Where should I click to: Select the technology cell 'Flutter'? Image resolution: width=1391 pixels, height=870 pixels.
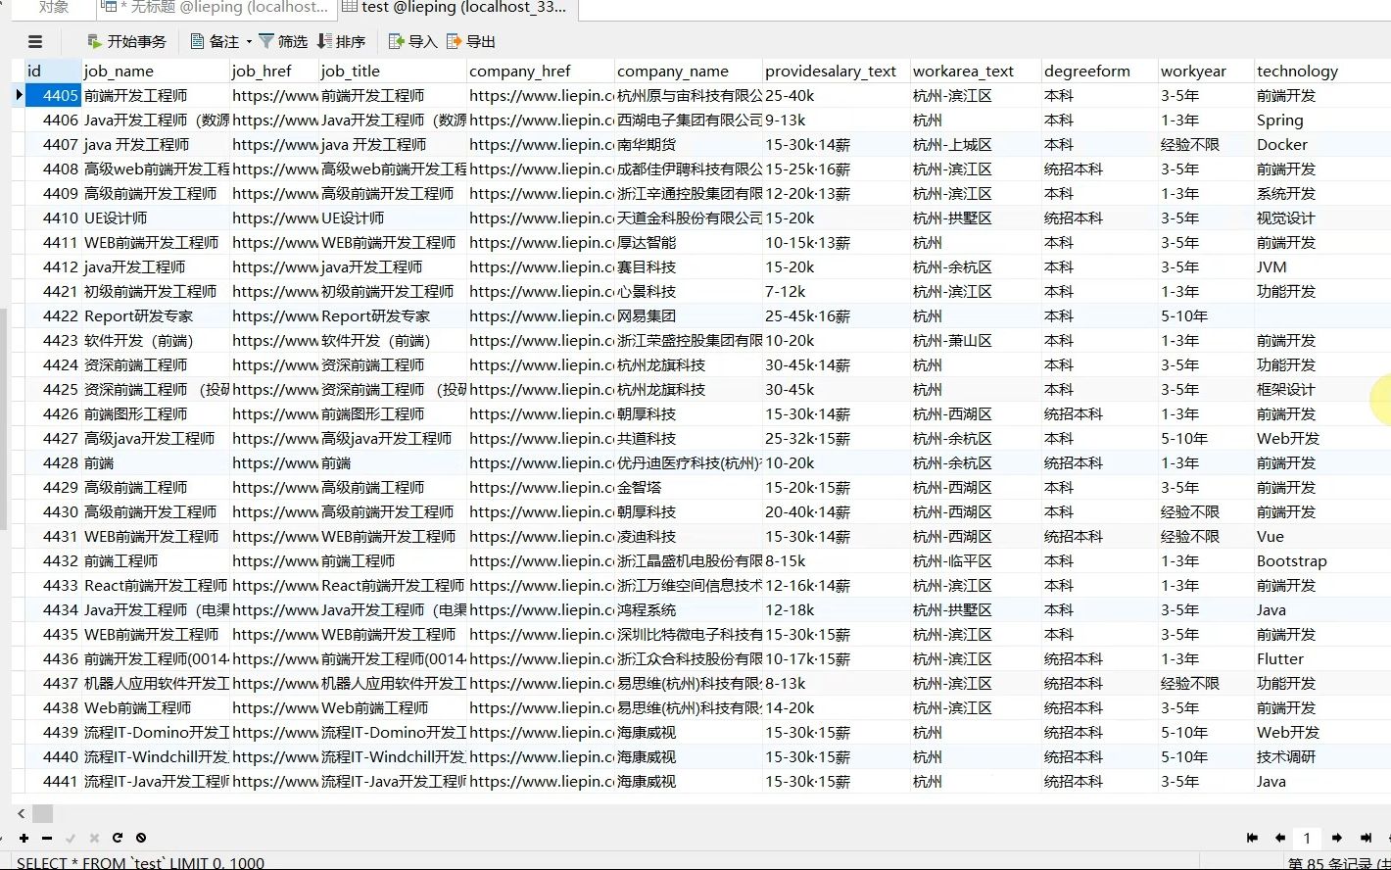[x=1322, y=658]
